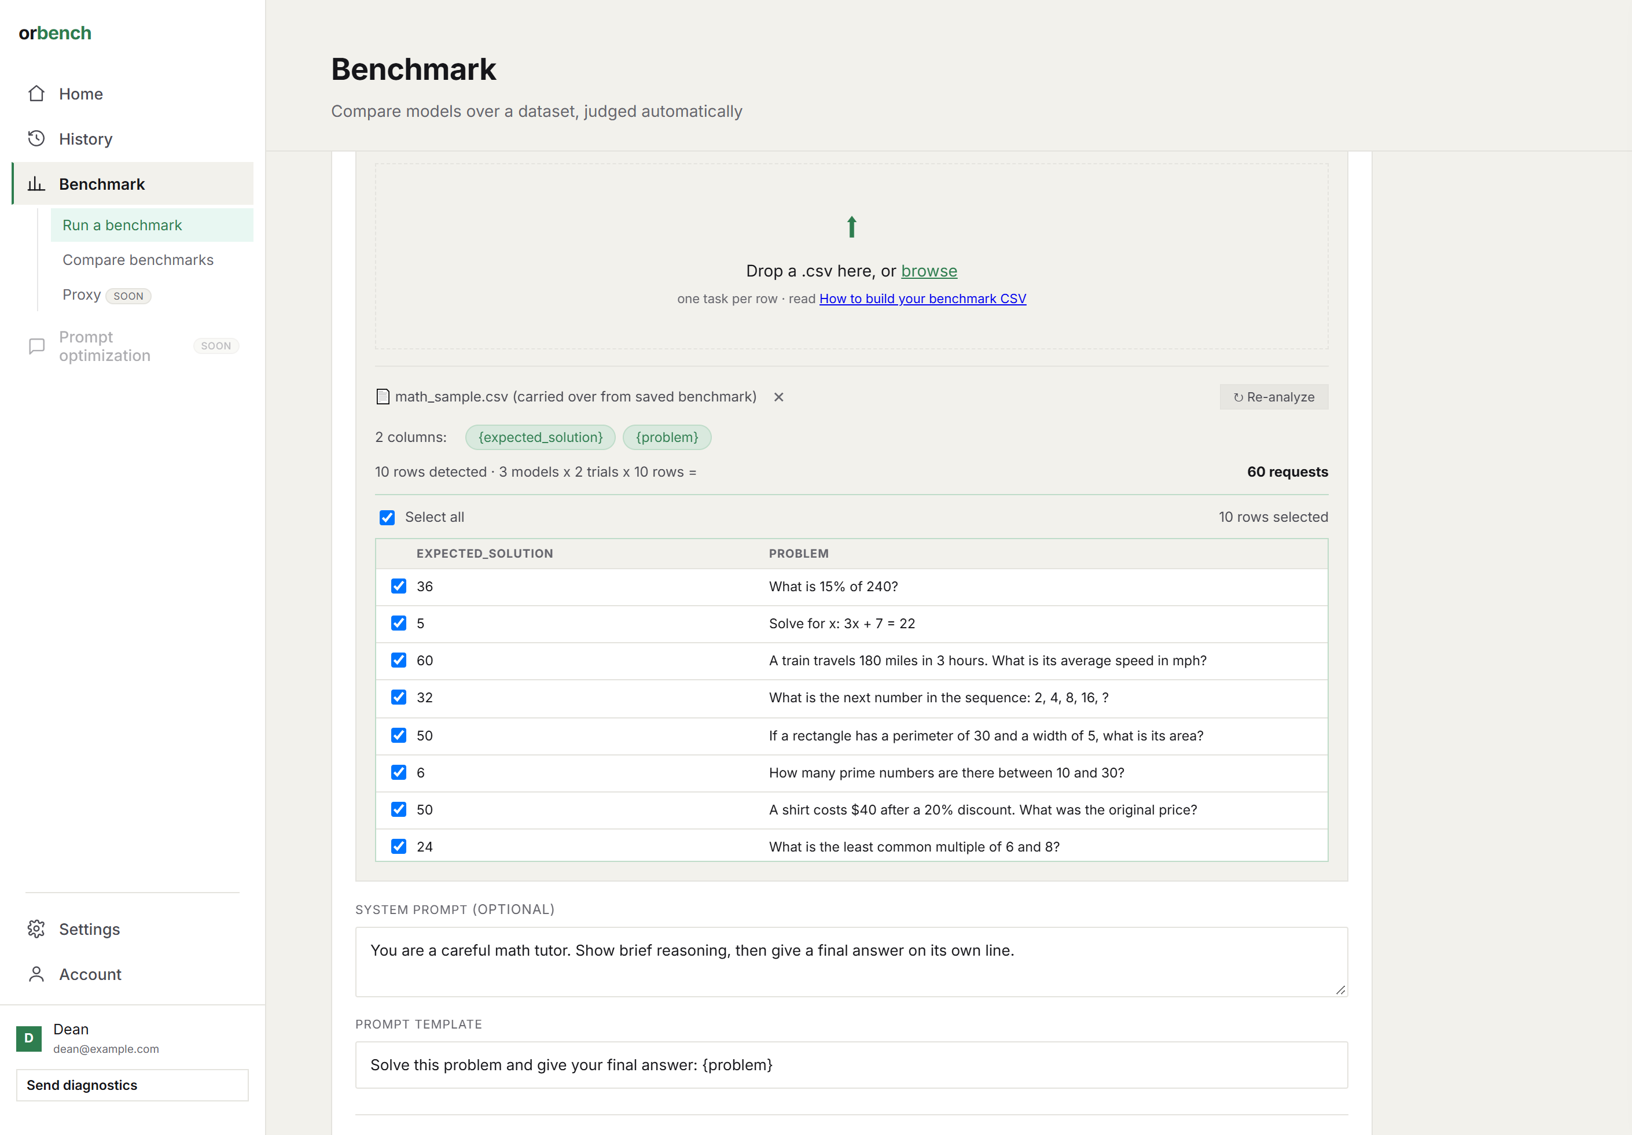Viewport: 1632px width, 1135px height.
Task: Click the PROBLEM column header
Action: (x=799, y=554)
